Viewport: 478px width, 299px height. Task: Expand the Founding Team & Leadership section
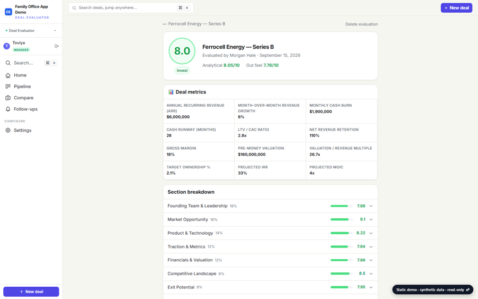(270, 206)
